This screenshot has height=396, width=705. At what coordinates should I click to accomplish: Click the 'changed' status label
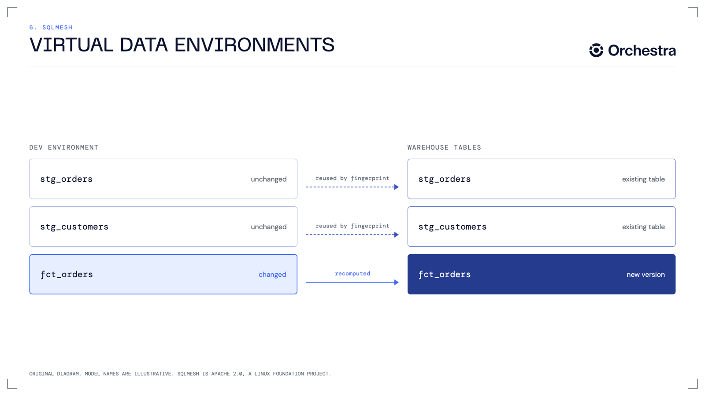tap(272, 275)
